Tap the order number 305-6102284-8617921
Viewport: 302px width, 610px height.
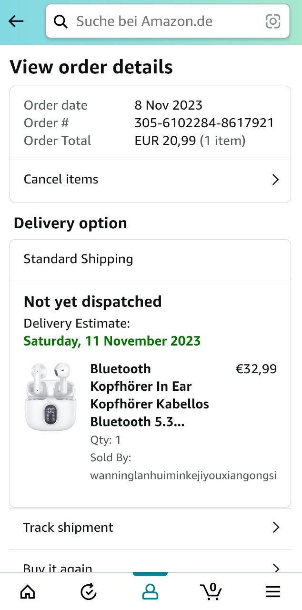coord(204,123)
